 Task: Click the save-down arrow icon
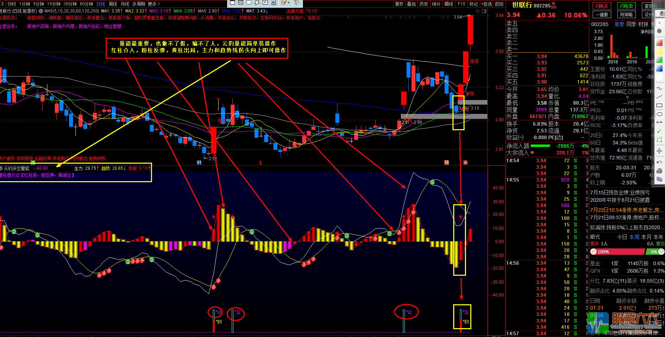coord(273,2)
